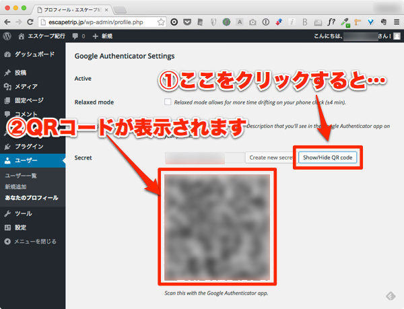Open ダッシュボード in the sidebar
This screenshot has height=309, width=404.
(x=33, y=55)
